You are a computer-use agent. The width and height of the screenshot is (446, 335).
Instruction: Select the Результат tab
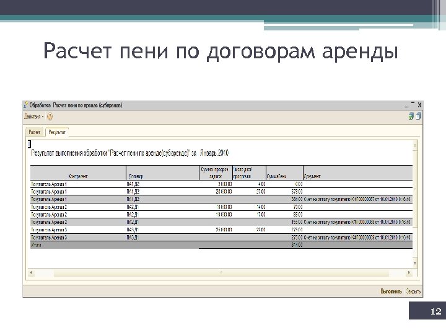57,132
